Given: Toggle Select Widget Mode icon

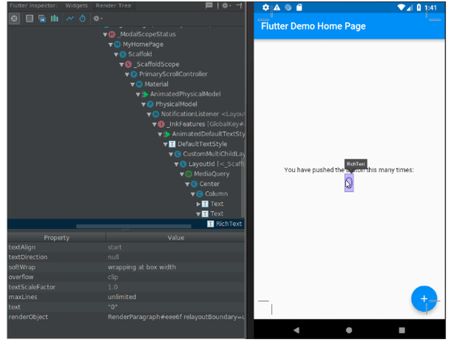Looking at the screenshot, I should (x=14, y=19).
